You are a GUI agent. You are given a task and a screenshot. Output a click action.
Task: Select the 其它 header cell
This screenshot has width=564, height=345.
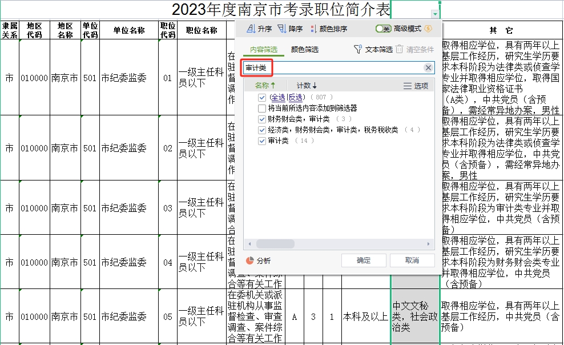[x=501, y=30]
